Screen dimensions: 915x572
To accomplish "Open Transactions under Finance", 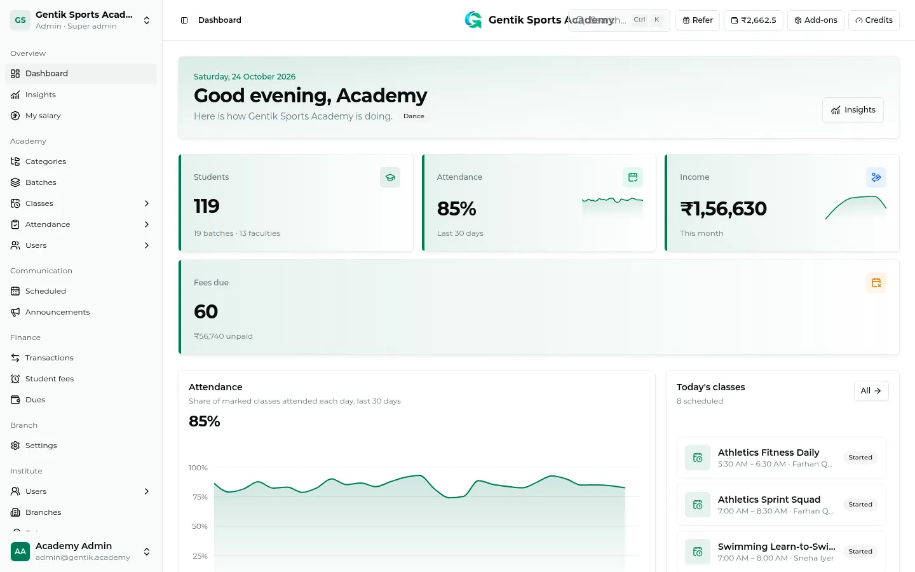I will pos(81,358).
